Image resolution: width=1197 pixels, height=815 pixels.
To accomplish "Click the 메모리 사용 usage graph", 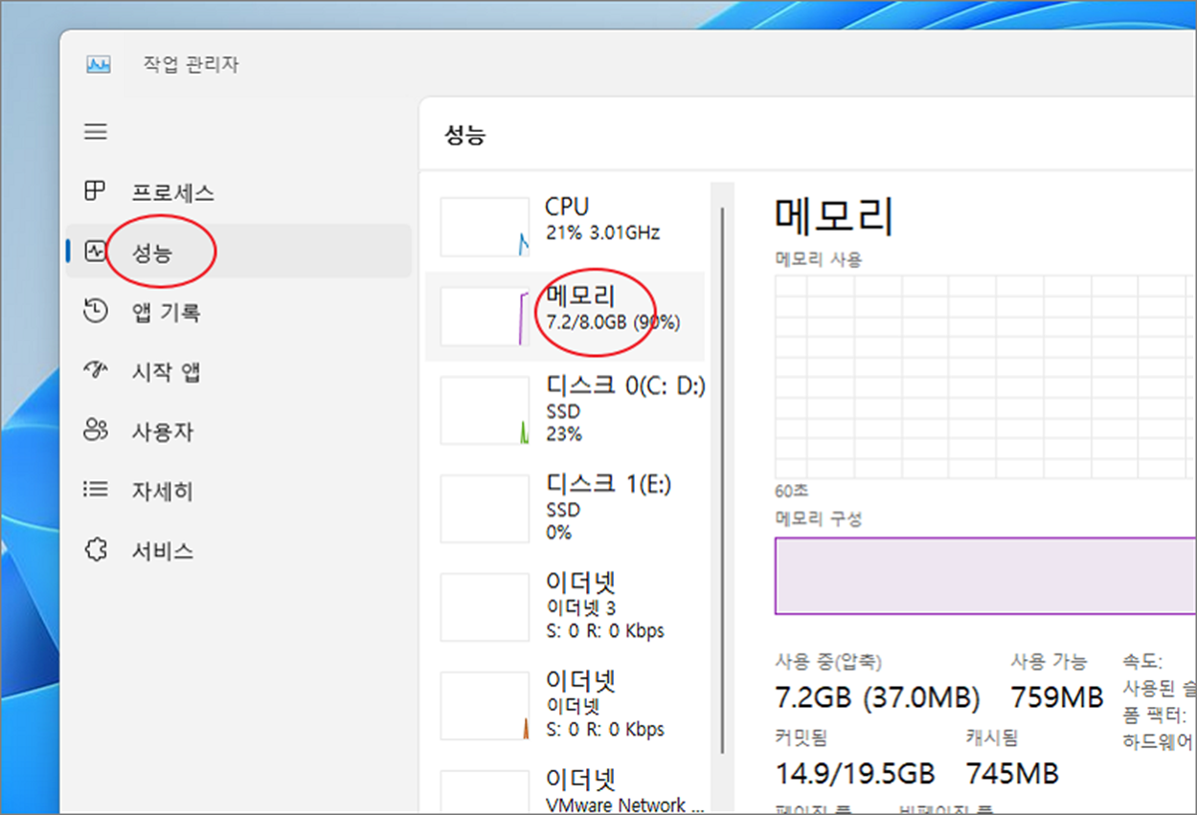I will click(x=985, y=376).
